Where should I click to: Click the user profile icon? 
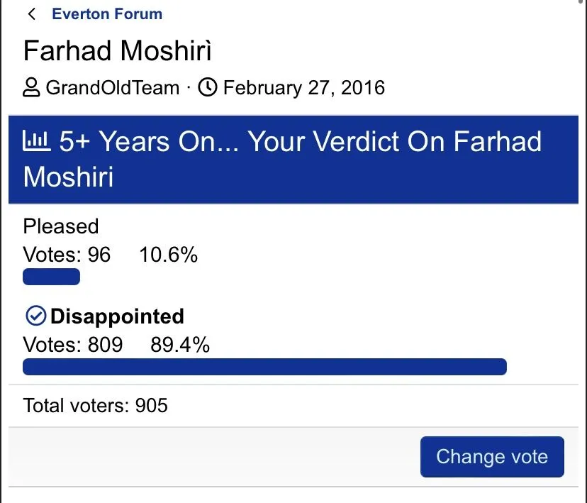coord(32,88)
